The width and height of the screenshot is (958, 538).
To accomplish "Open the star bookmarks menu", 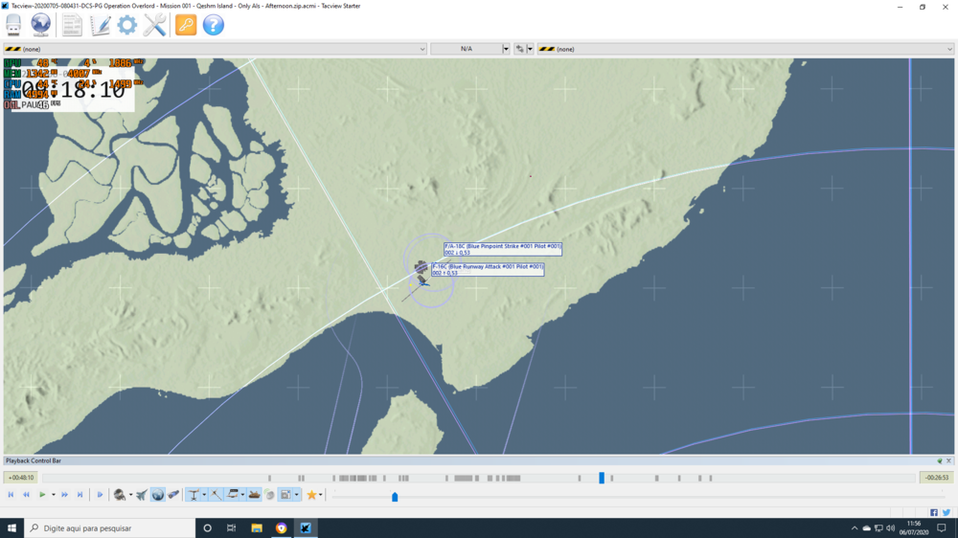I will (x=311, y=495).
